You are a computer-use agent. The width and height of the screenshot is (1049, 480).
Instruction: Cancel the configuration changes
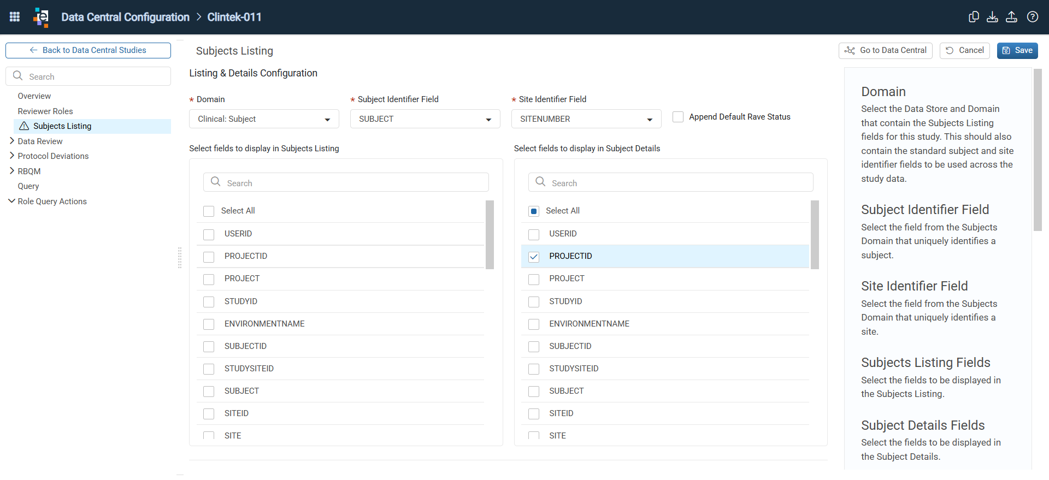point(964,50)
